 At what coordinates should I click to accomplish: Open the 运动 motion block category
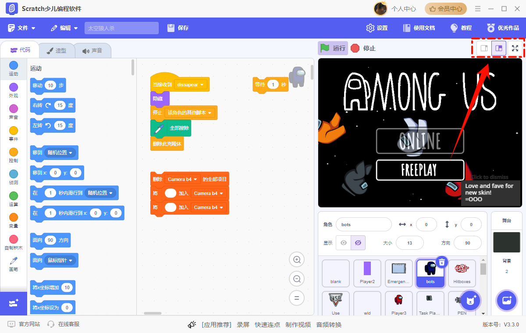(14, 69)
